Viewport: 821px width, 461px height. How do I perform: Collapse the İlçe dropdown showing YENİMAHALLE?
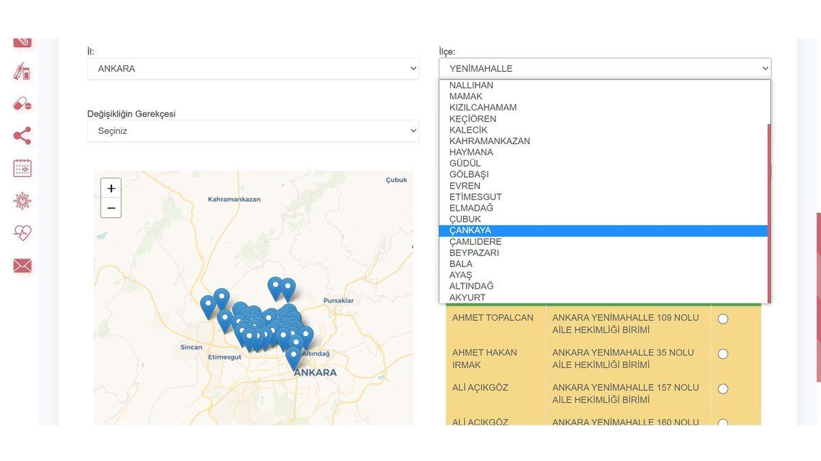604,68
